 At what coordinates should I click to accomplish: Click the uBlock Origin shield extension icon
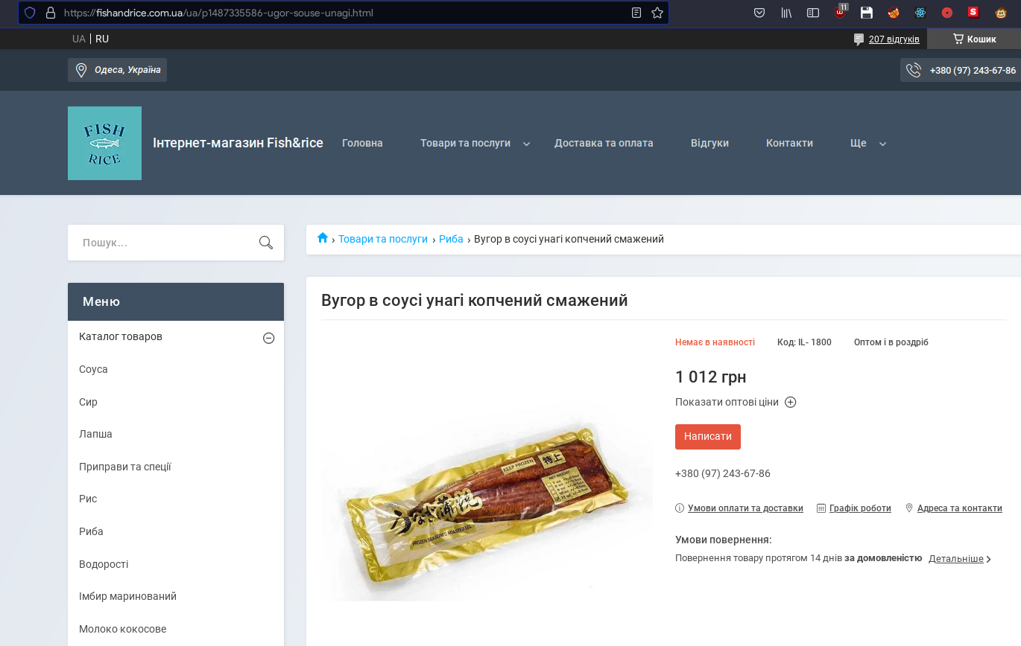click(841, 13)
